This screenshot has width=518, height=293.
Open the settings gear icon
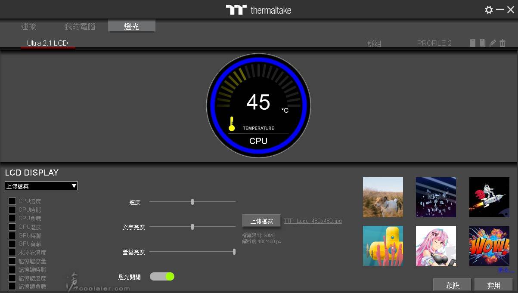(x=489, y=10)
